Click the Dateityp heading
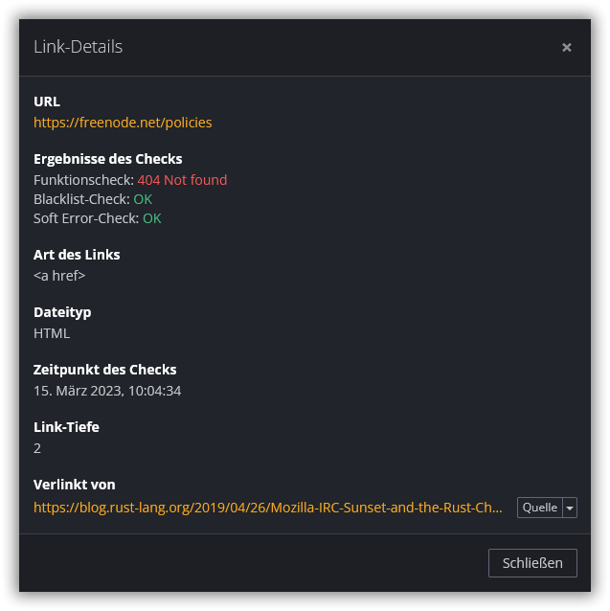 pyautogui.click(x=62, y=312)
